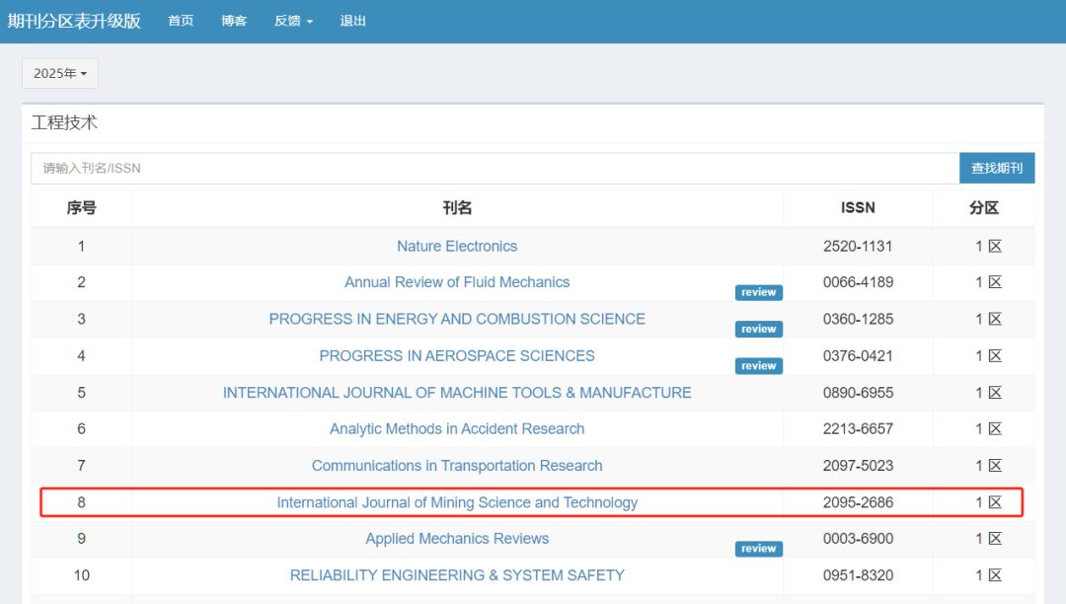Open PROGRESS IN ENERGY AND COMBUSTION SCIENCE
The height and width of the screenshot is (604, 1066).
pyautogui.click(x=457, y=319)
